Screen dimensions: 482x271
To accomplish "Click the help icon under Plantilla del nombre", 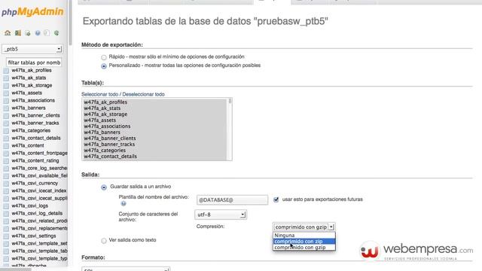I will pyautogui.click(x=124, y=203).
